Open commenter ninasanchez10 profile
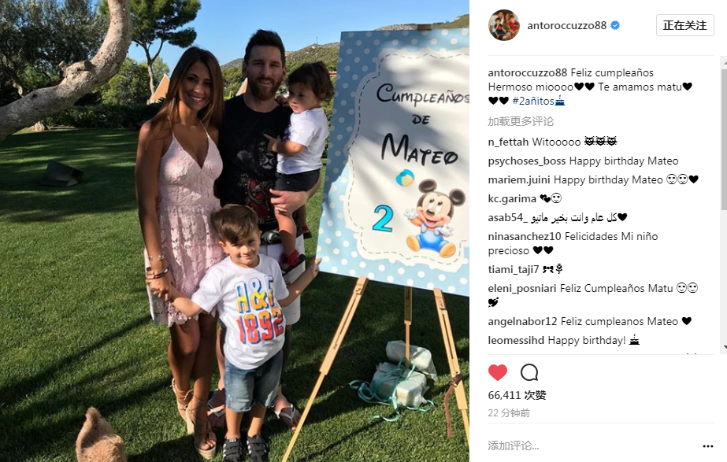 click(525, 236)
